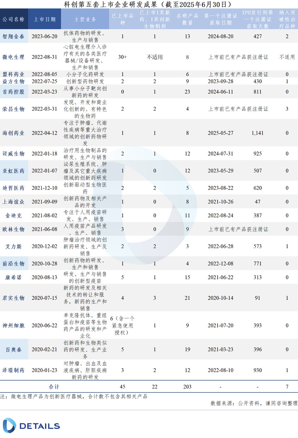Select company name 荣昌生物
Screen dimensions: 298x438
14,109
